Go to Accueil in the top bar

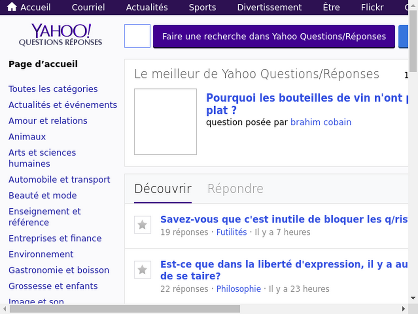[36, 7]
